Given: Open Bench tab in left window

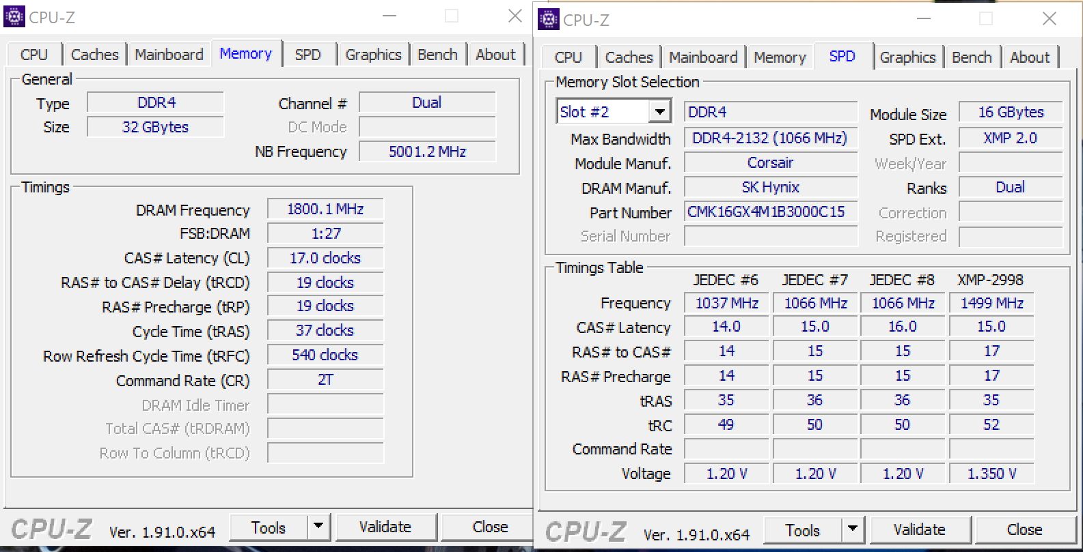Looking at the screenshot, I should (x=438, y=55).
